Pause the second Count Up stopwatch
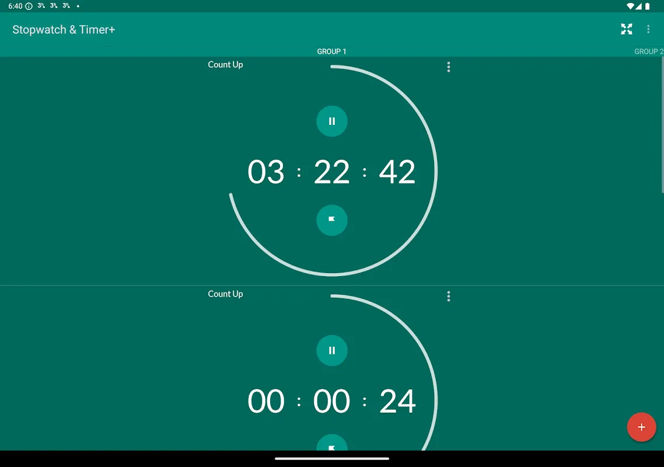 click(x=331, y=351)
